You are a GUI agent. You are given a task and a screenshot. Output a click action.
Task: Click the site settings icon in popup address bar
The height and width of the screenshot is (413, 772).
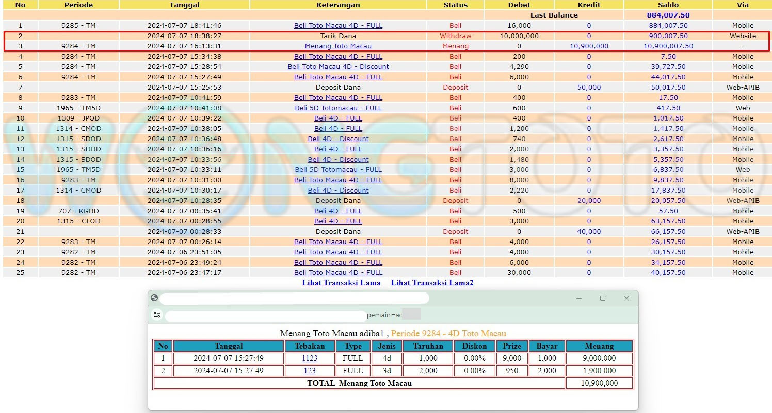[x=157, y=315]
